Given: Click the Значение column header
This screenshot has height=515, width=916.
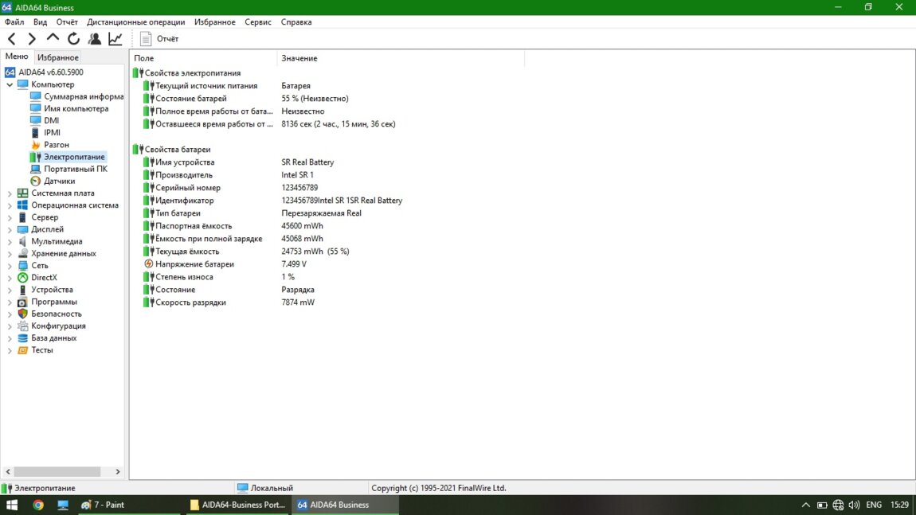Looking at the screenshot, I should tap(299, 58).
